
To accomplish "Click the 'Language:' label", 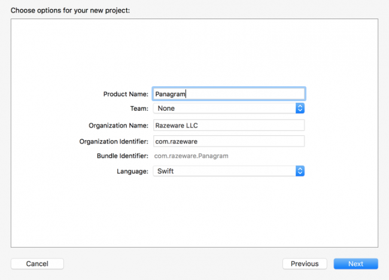I will (132, 171).
